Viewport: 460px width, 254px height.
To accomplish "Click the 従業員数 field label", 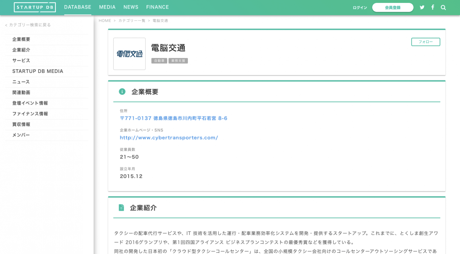I will pos(127,150).
